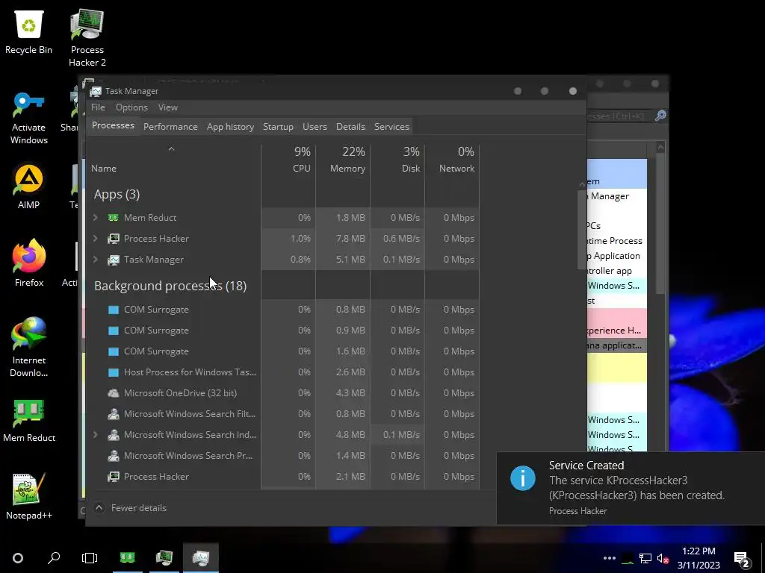
Task: Switch to Mem Reduct taskbar button
Action: click(127, 558)
